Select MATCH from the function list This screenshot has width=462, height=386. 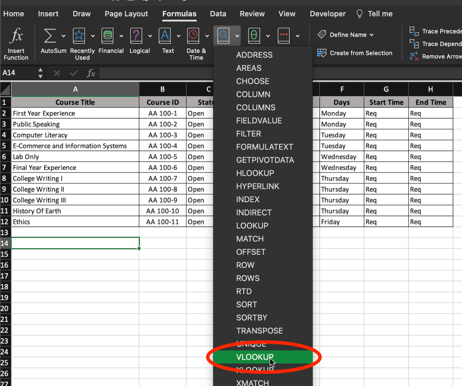pos(263,239)
